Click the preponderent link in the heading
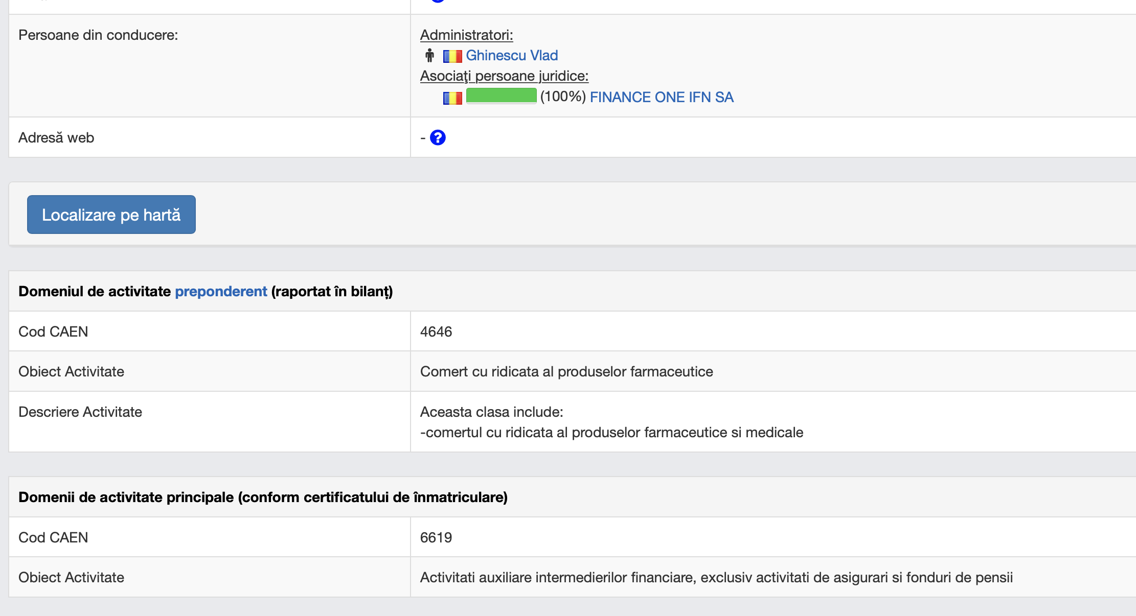Viewport: 1136px width, 616px height. [x=221, y=291]
